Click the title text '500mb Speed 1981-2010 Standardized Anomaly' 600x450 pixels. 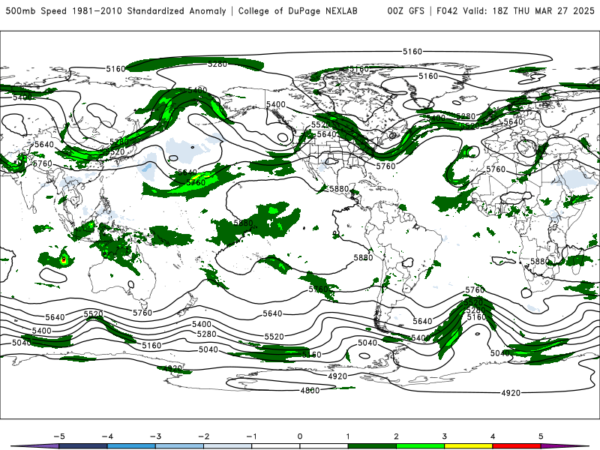point(115,10)
